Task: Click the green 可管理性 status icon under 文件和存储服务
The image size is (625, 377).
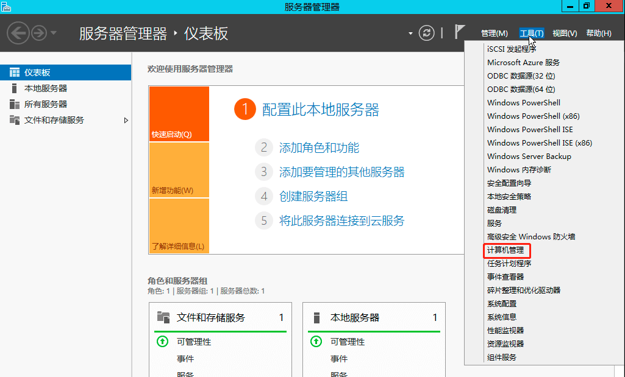Action: tap(162, 342)
